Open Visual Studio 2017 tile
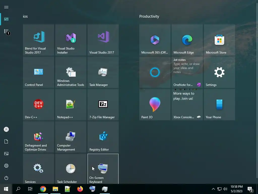This screenshot has height=194, width=258. [x=103, y=40]
